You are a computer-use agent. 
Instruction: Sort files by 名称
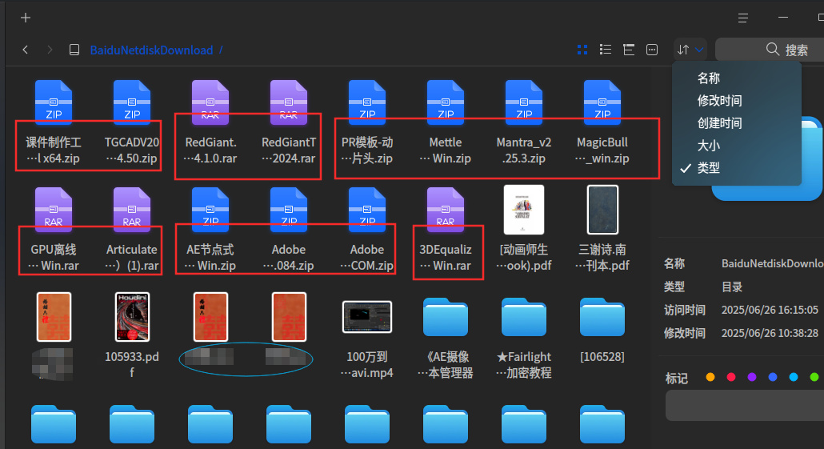pyautogui.click(x=736, y=78)
